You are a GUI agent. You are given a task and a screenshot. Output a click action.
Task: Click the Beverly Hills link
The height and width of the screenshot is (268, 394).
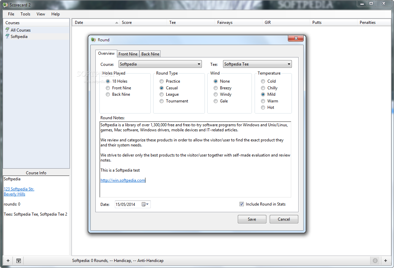click(x=14, y=194)
